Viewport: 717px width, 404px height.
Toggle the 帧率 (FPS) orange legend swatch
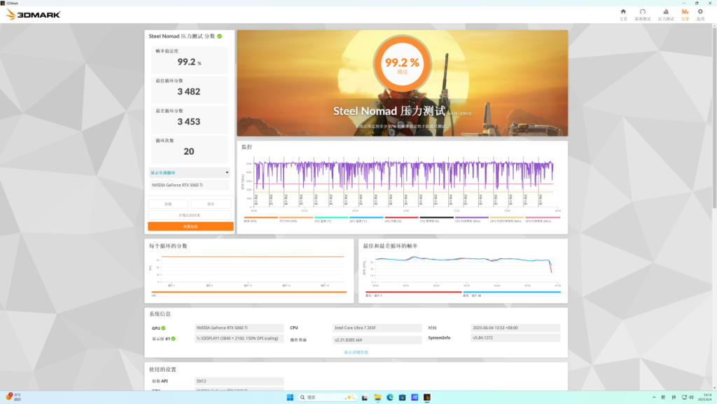coord(260,218)
